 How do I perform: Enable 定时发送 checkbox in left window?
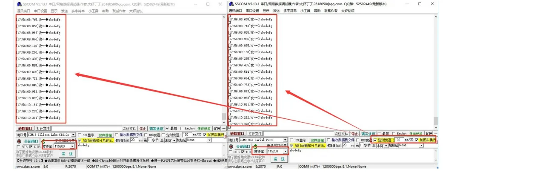163,135
